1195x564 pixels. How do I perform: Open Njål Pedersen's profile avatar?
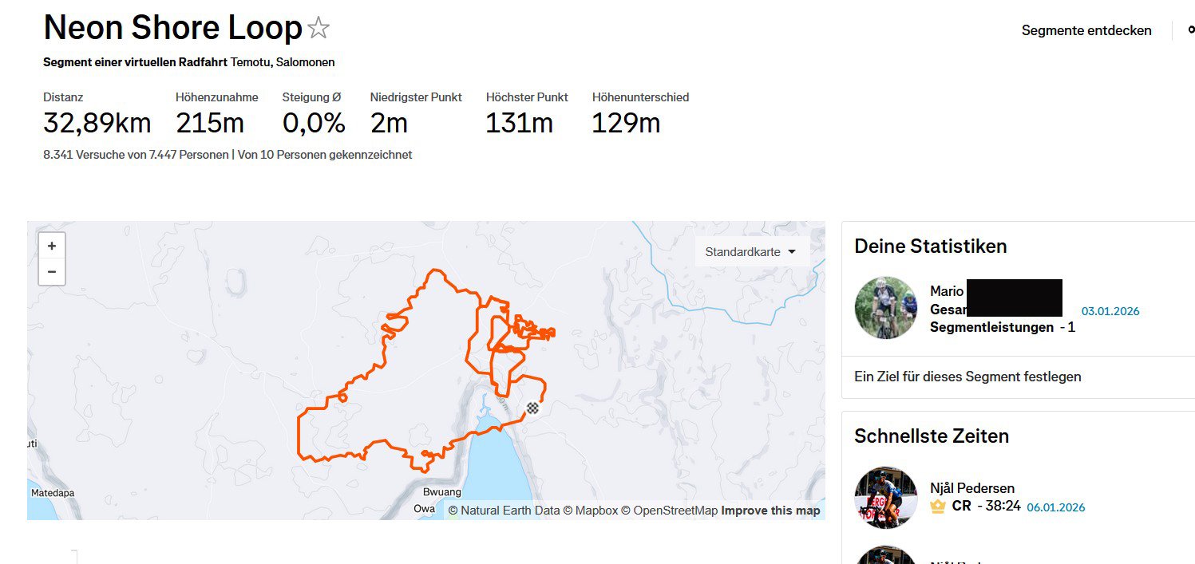pos(886,497)
